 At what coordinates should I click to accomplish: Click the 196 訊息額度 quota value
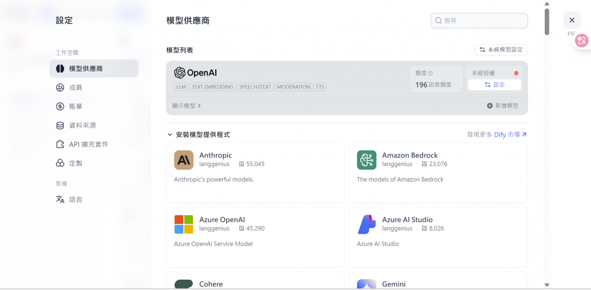tap(433, 84)
